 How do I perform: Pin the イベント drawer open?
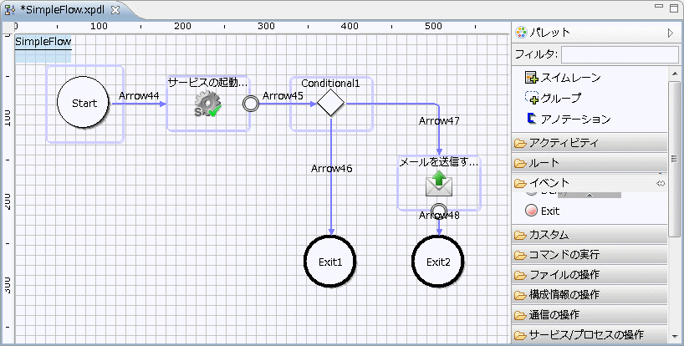[661, 184]
